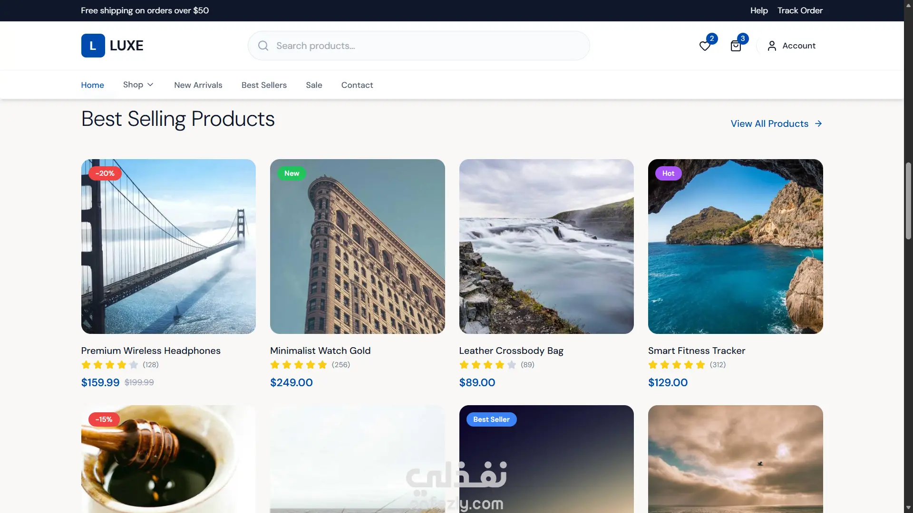Click the star rating for Minimalist Watch Gold
This screenshot has height=513, width=913.
[x=299, y=365]
